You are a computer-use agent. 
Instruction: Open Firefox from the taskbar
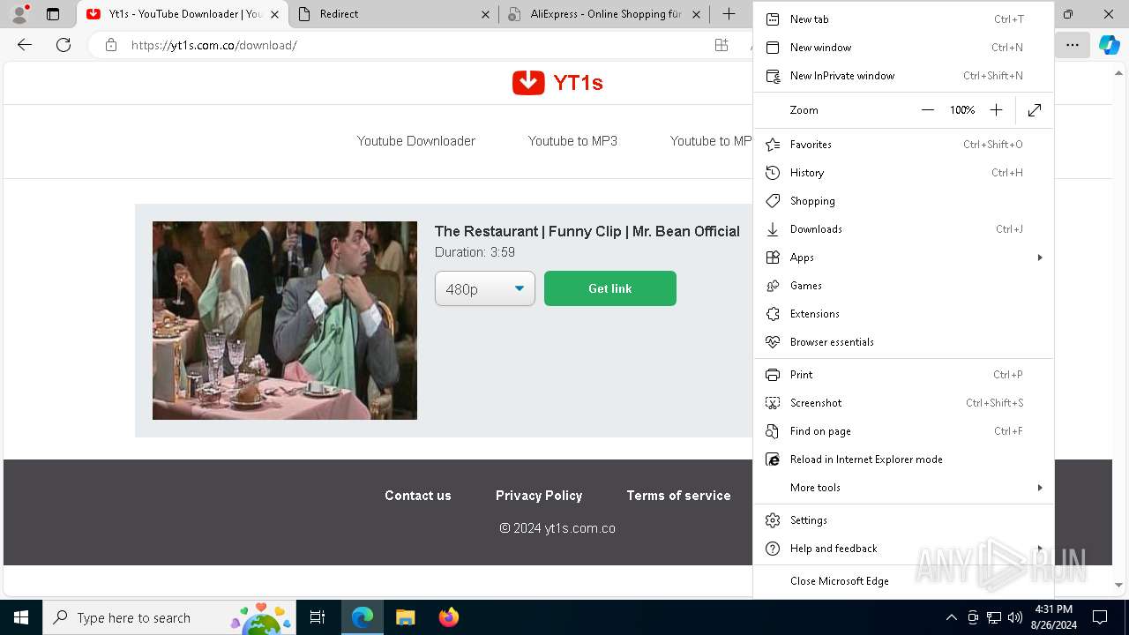pos(448,617)
